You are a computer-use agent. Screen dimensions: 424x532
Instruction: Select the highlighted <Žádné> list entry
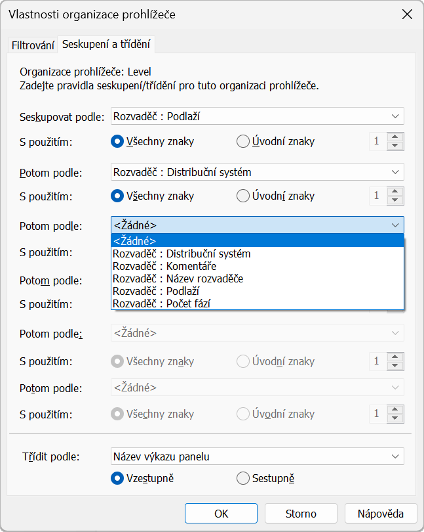coord(135,241)
